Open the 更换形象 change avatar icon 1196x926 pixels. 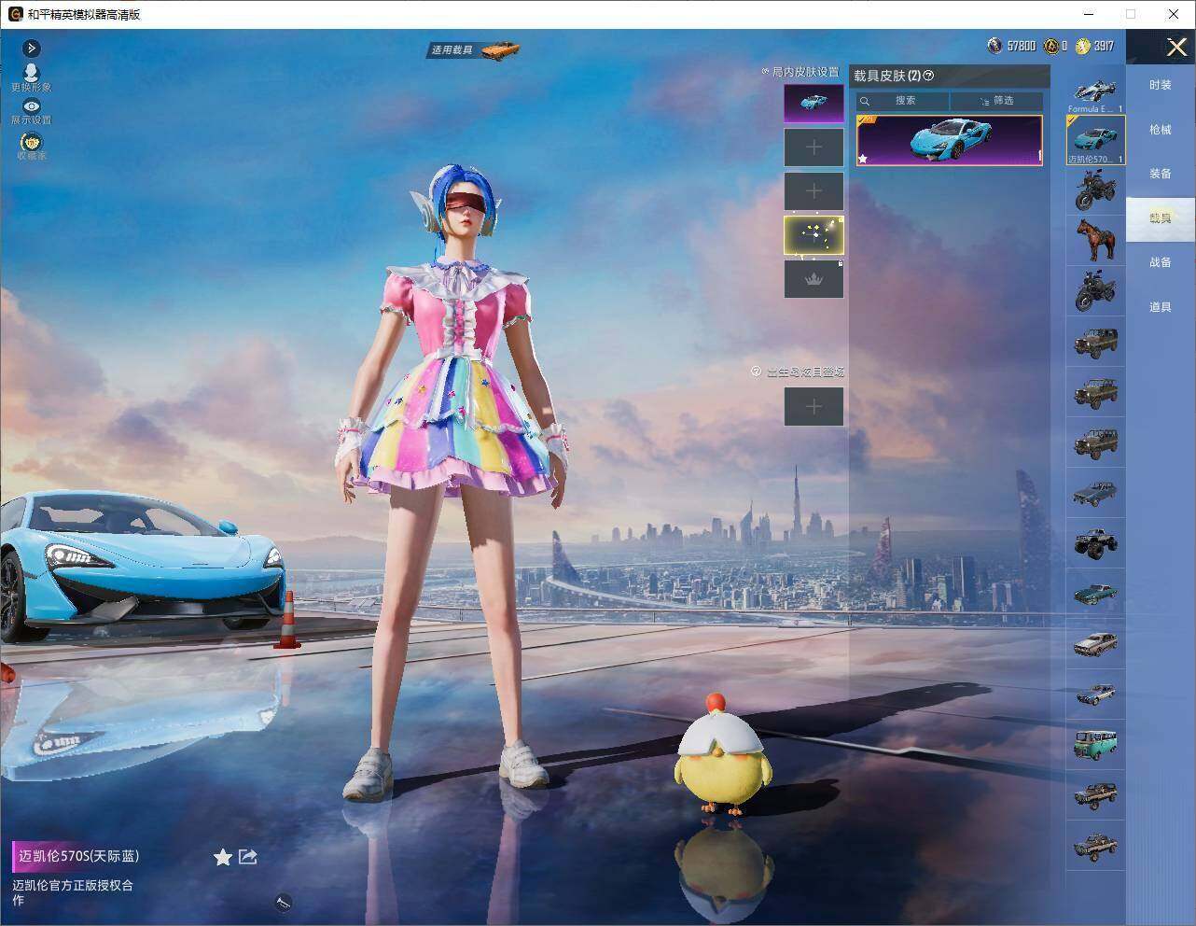click(x=31, y=73)
